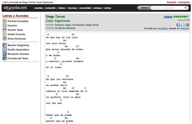Image resolution: width=192 pixels, height=124 pixels.
Task: Click the B7 chord above 'las ventanas'
Action: (67, 76)
